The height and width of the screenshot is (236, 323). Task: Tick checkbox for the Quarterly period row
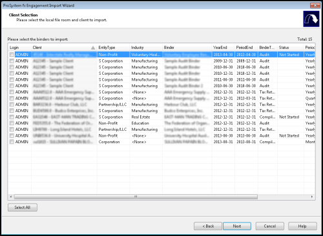pyautogui.click(x=12, y=98)
